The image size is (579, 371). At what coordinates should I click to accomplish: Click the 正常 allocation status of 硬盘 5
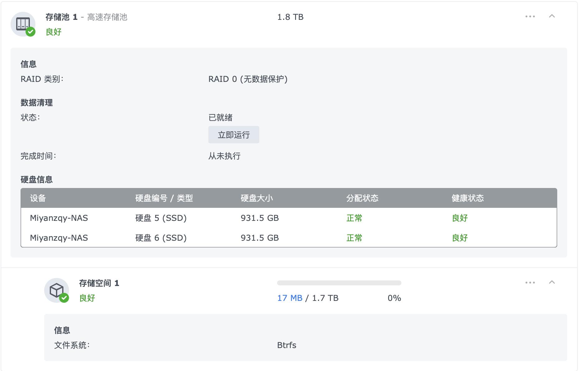(x=354, y=218)
